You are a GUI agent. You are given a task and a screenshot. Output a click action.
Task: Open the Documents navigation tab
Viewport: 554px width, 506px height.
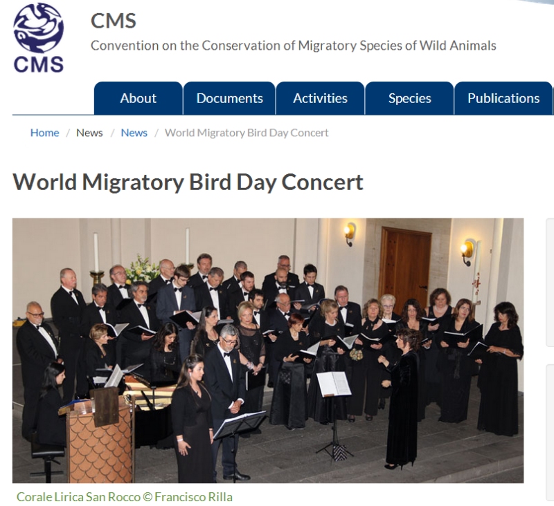click(x=229, y=98)
